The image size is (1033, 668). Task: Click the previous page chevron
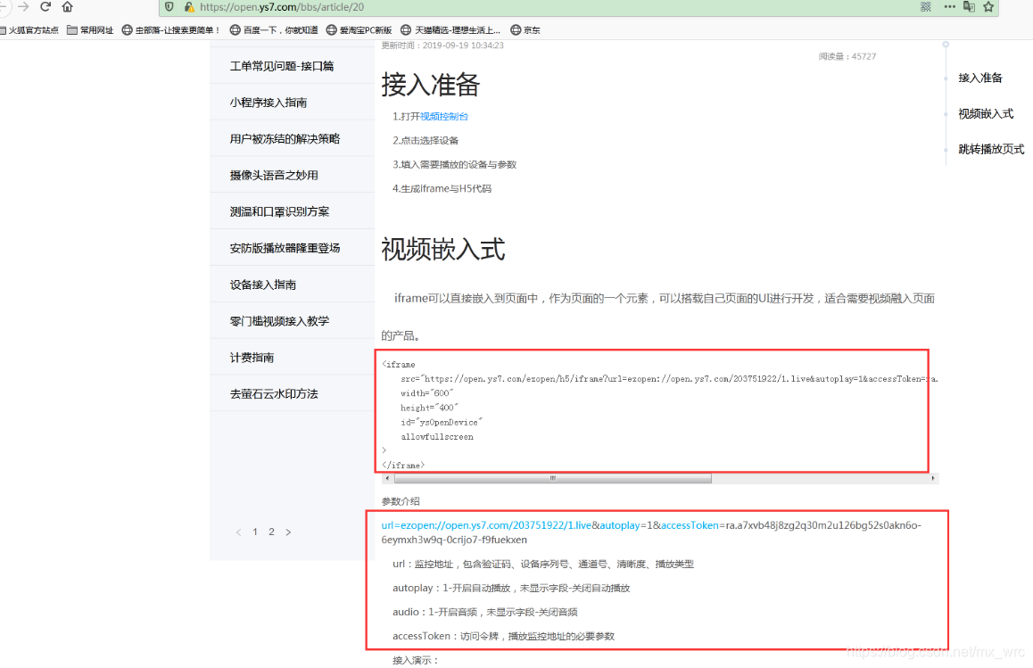click(238, 531)
